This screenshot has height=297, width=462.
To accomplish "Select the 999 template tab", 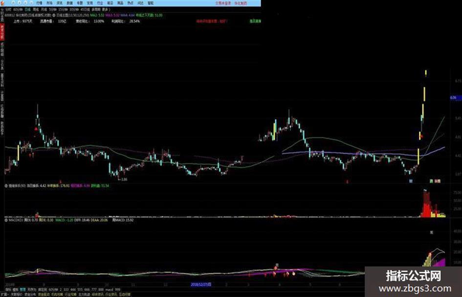I will click(x=117, y=290).
